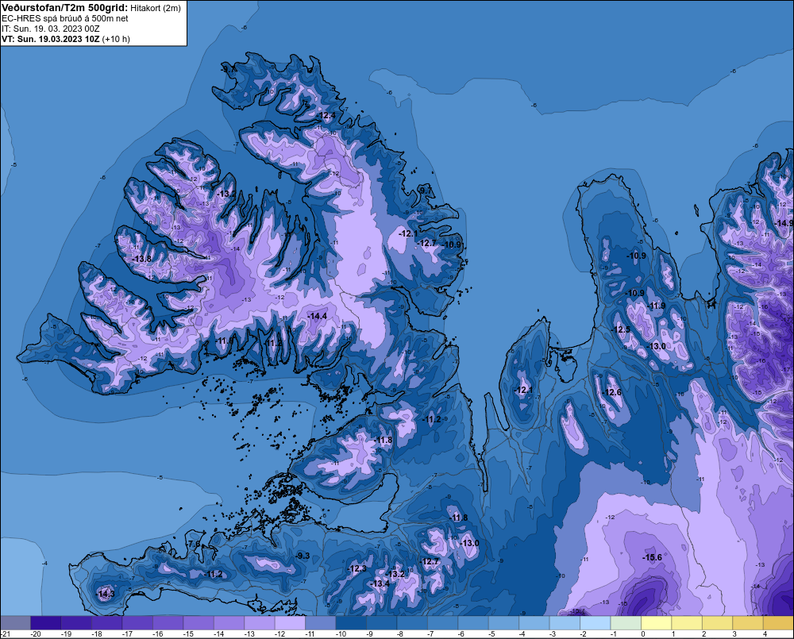Image resolution: width=794 pixels, height=639 pixels.
Task: Click the -13.4 temperature value on the map
Action: (x=380, y=583)
